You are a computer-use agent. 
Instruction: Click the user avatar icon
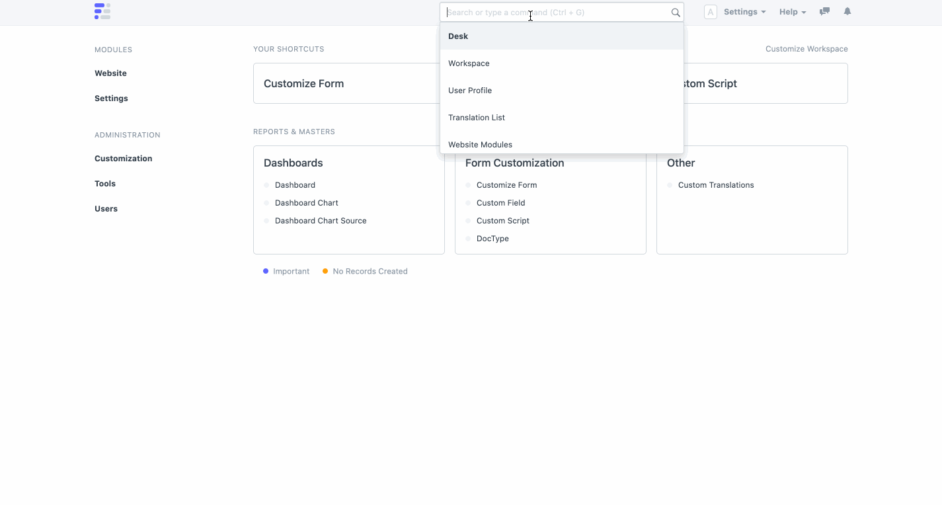(x=710, y=11)
